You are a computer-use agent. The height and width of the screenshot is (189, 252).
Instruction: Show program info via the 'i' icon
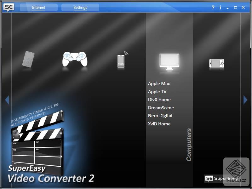click(x=220, y=7)
